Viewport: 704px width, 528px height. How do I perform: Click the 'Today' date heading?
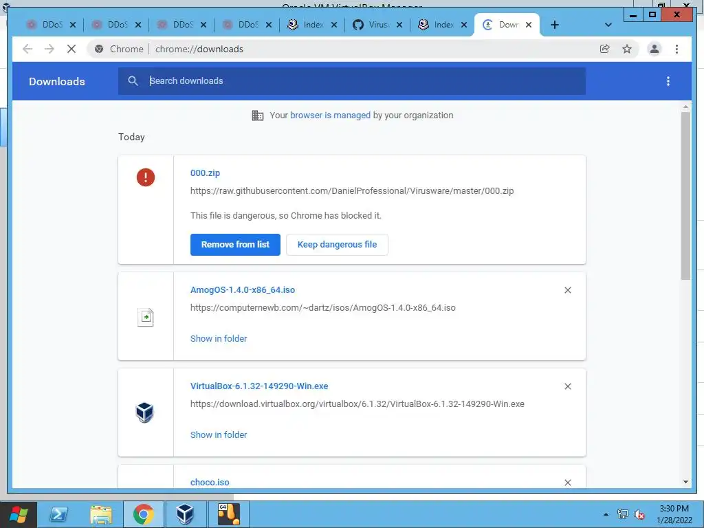131,137
